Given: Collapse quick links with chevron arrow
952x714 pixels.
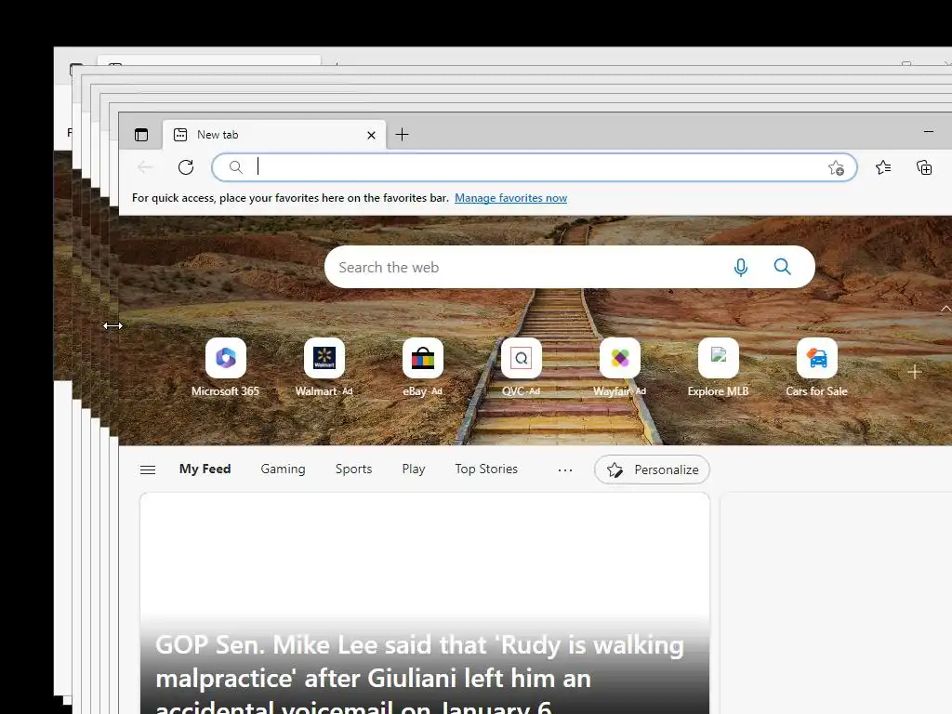Looking at the screenshot, I should (945, 309).
